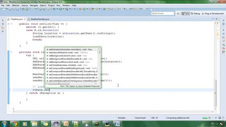226x127 pixels.
Task: Click the green progress indicator in status bar
Action: point(205,118)
